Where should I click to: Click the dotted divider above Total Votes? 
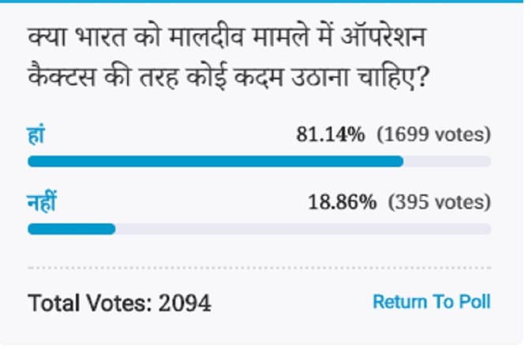coord(259,268)
